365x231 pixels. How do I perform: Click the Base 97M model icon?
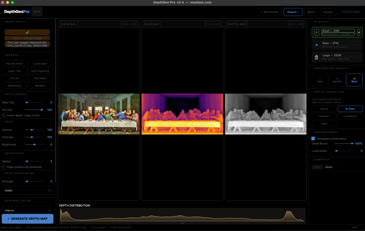click(317, 45)
